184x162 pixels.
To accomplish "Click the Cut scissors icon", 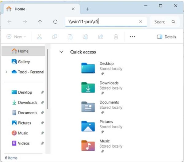I will click(x=39, y=37).
